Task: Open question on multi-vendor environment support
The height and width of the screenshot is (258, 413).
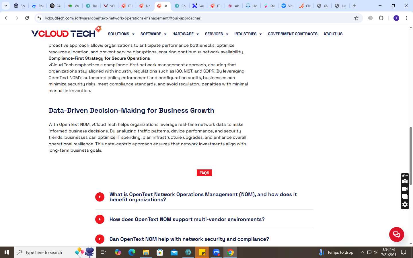Action: [x=187, y=219]
